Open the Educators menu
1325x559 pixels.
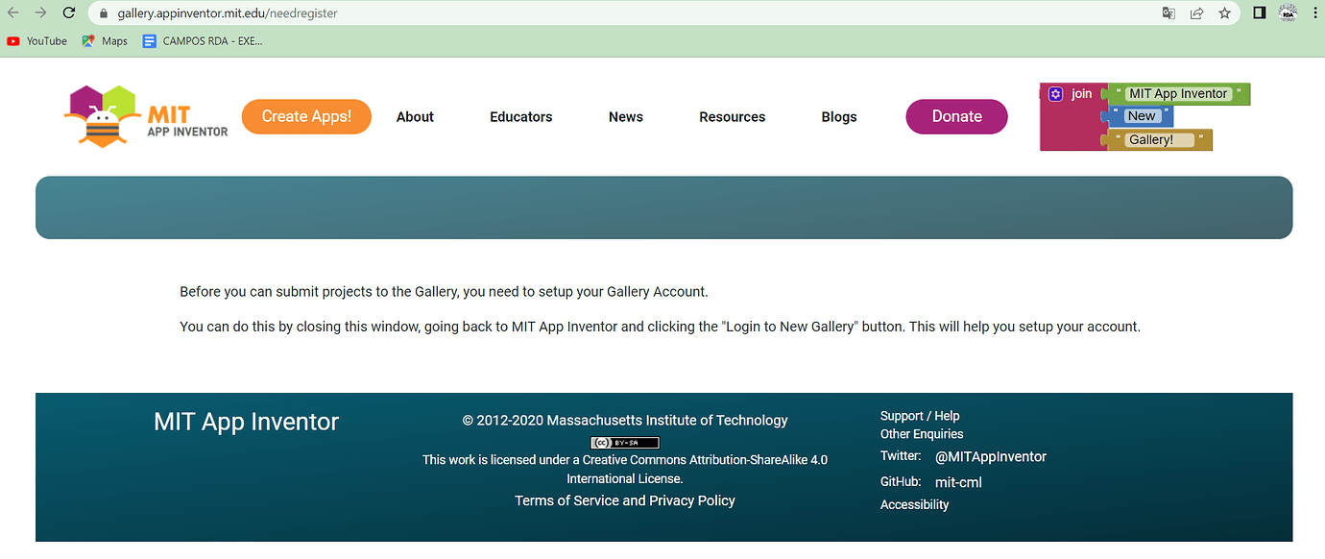click(x=521, y=117)
